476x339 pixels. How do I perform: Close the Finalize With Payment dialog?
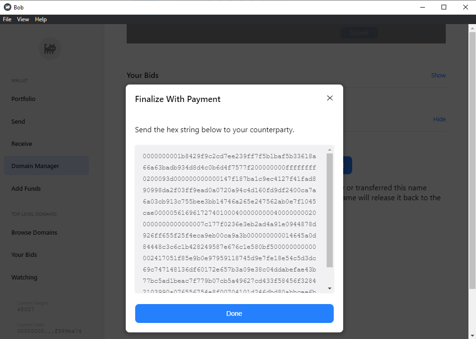tap(330, 98)
